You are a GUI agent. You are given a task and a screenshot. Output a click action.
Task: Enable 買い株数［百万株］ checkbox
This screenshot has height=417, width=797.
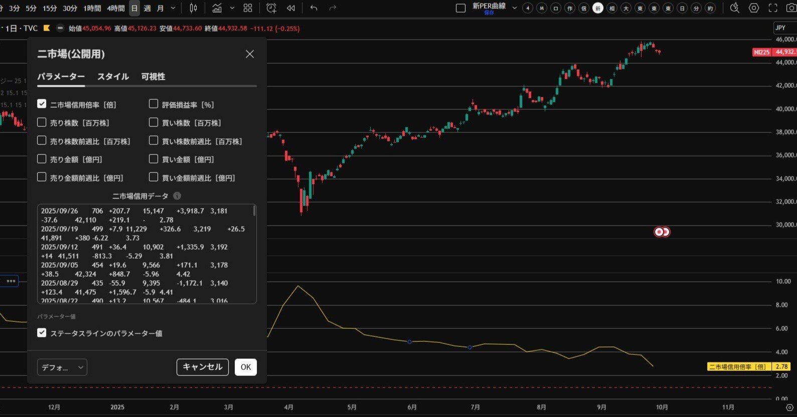point(153,122)
